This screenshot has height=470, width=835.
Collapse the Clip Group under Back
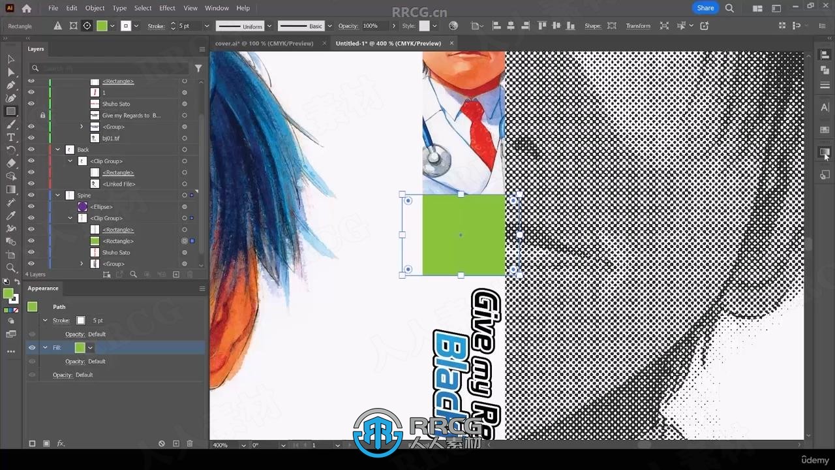(70, 161)
